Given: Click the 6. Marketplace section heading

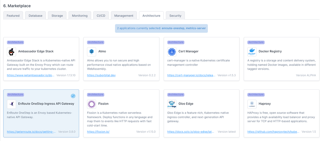Looking at the screenshot, I should [x=17, y=6].
